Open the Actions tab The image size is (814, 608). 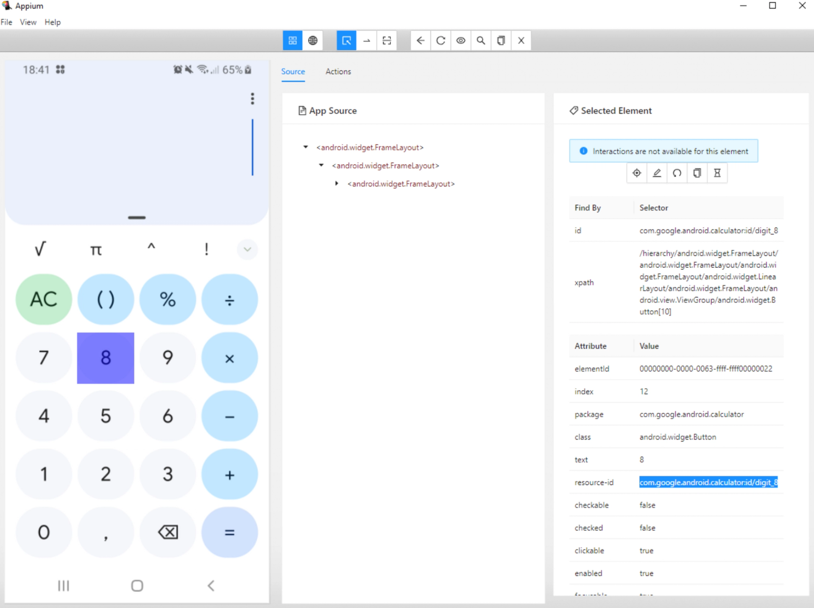pos(338,72)
